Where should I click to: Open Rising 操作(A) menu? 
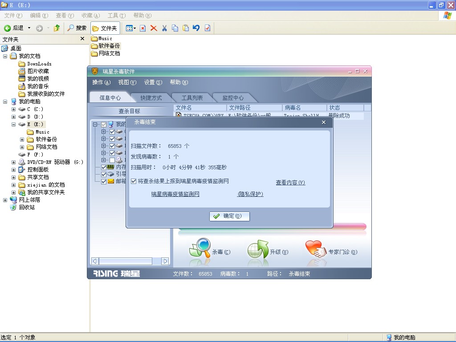click(102, 82)
